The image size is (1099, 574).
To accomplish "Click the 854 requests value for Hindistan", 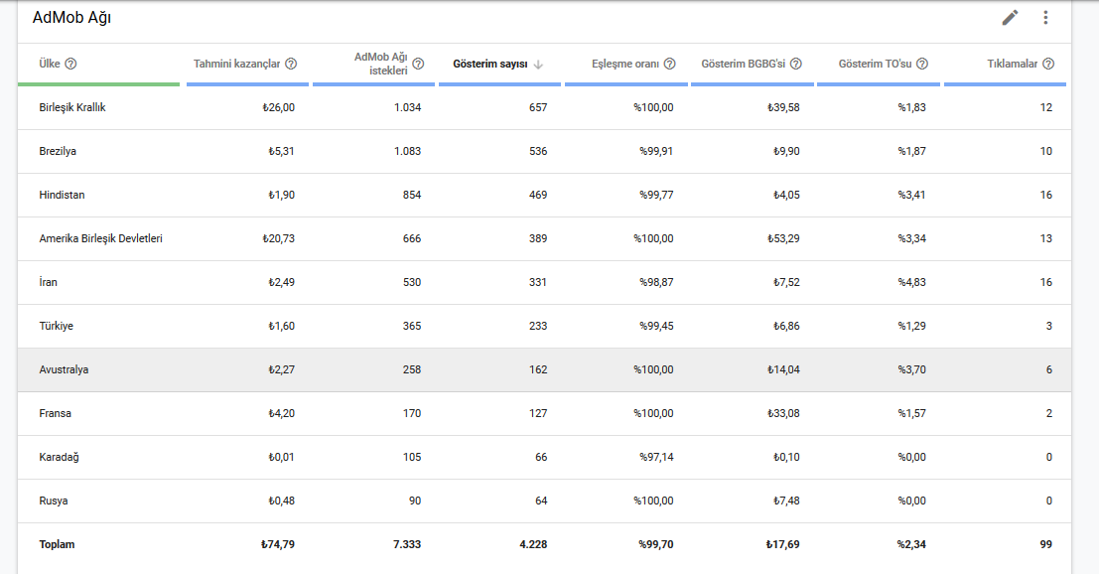I will (x=412, y=195).
